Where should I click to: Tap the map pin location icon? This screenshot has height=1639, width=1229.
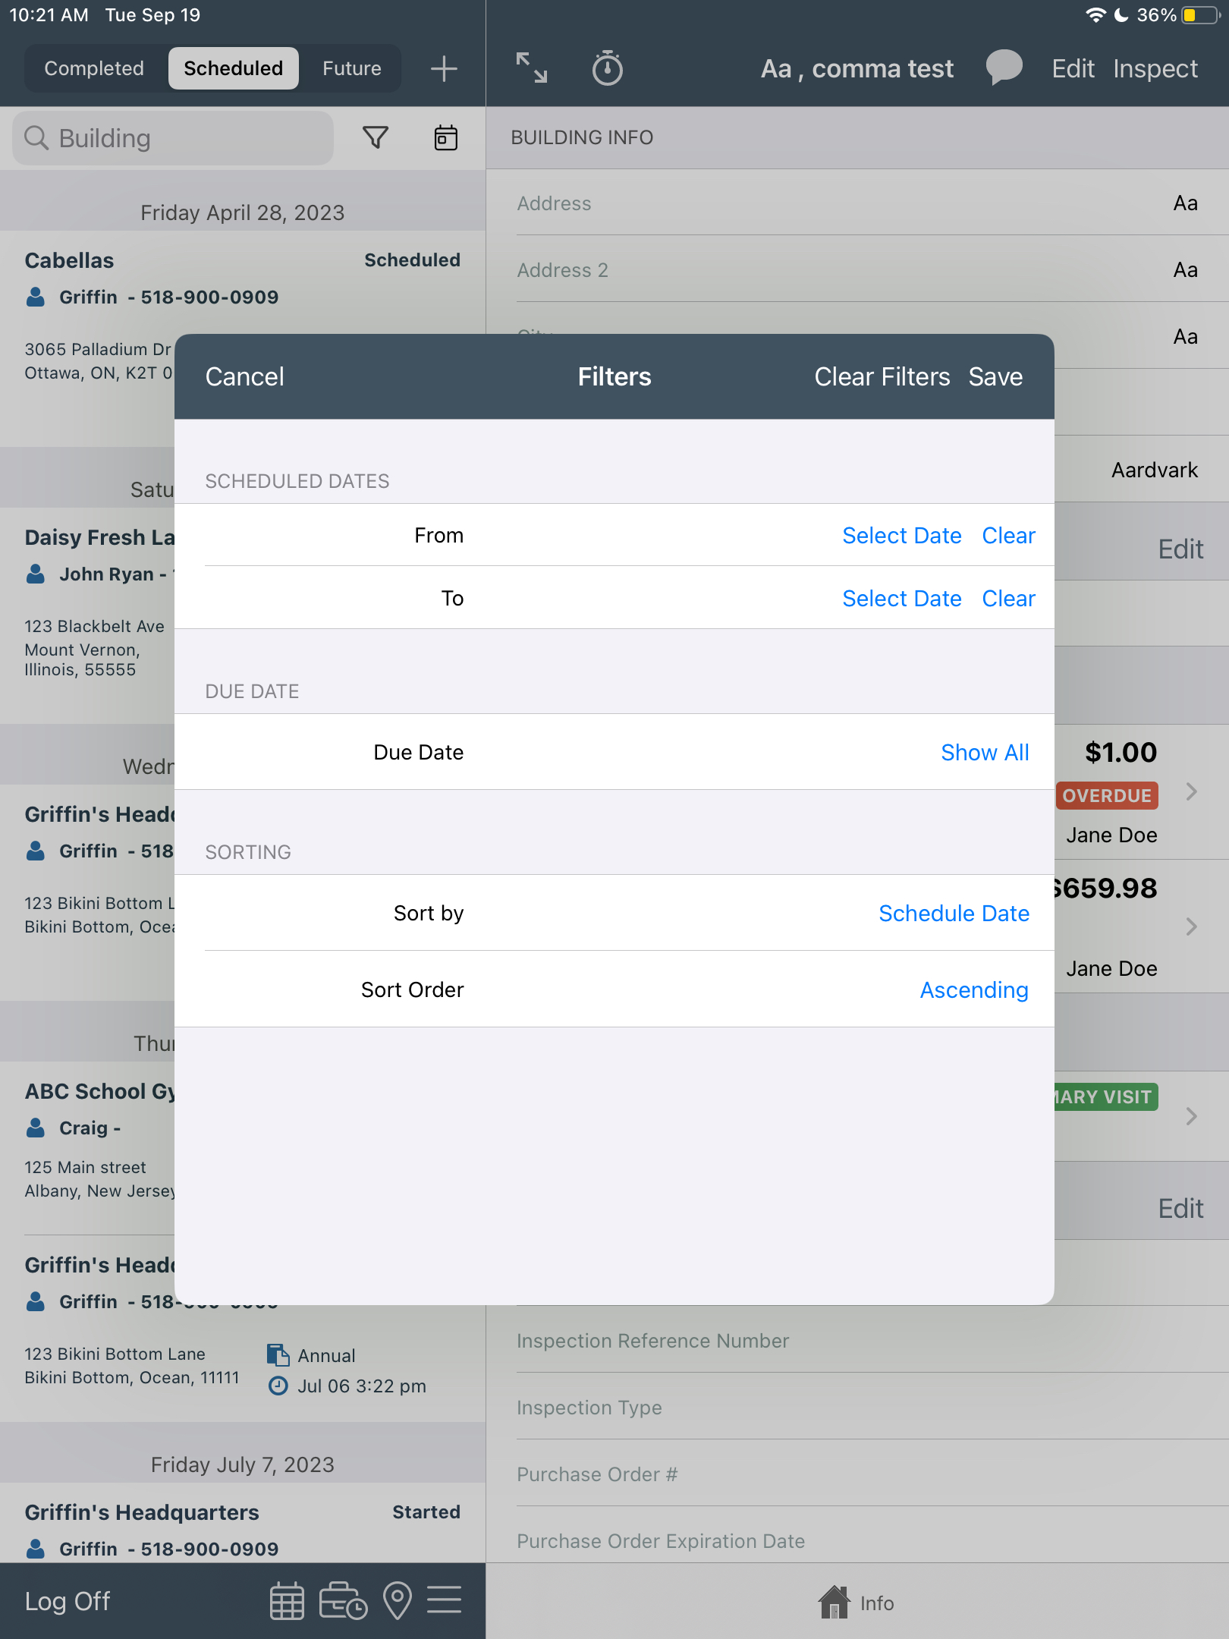point(398,1600)
